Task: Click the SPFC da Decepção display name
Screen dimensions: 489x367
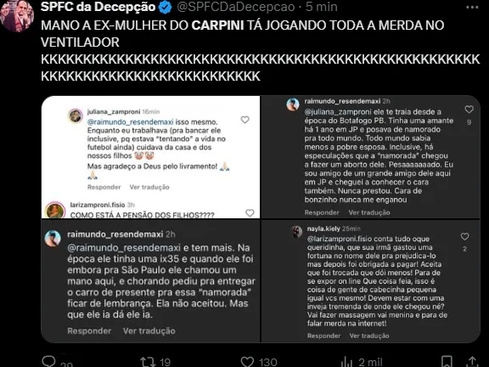Action: tap(98, 7)
